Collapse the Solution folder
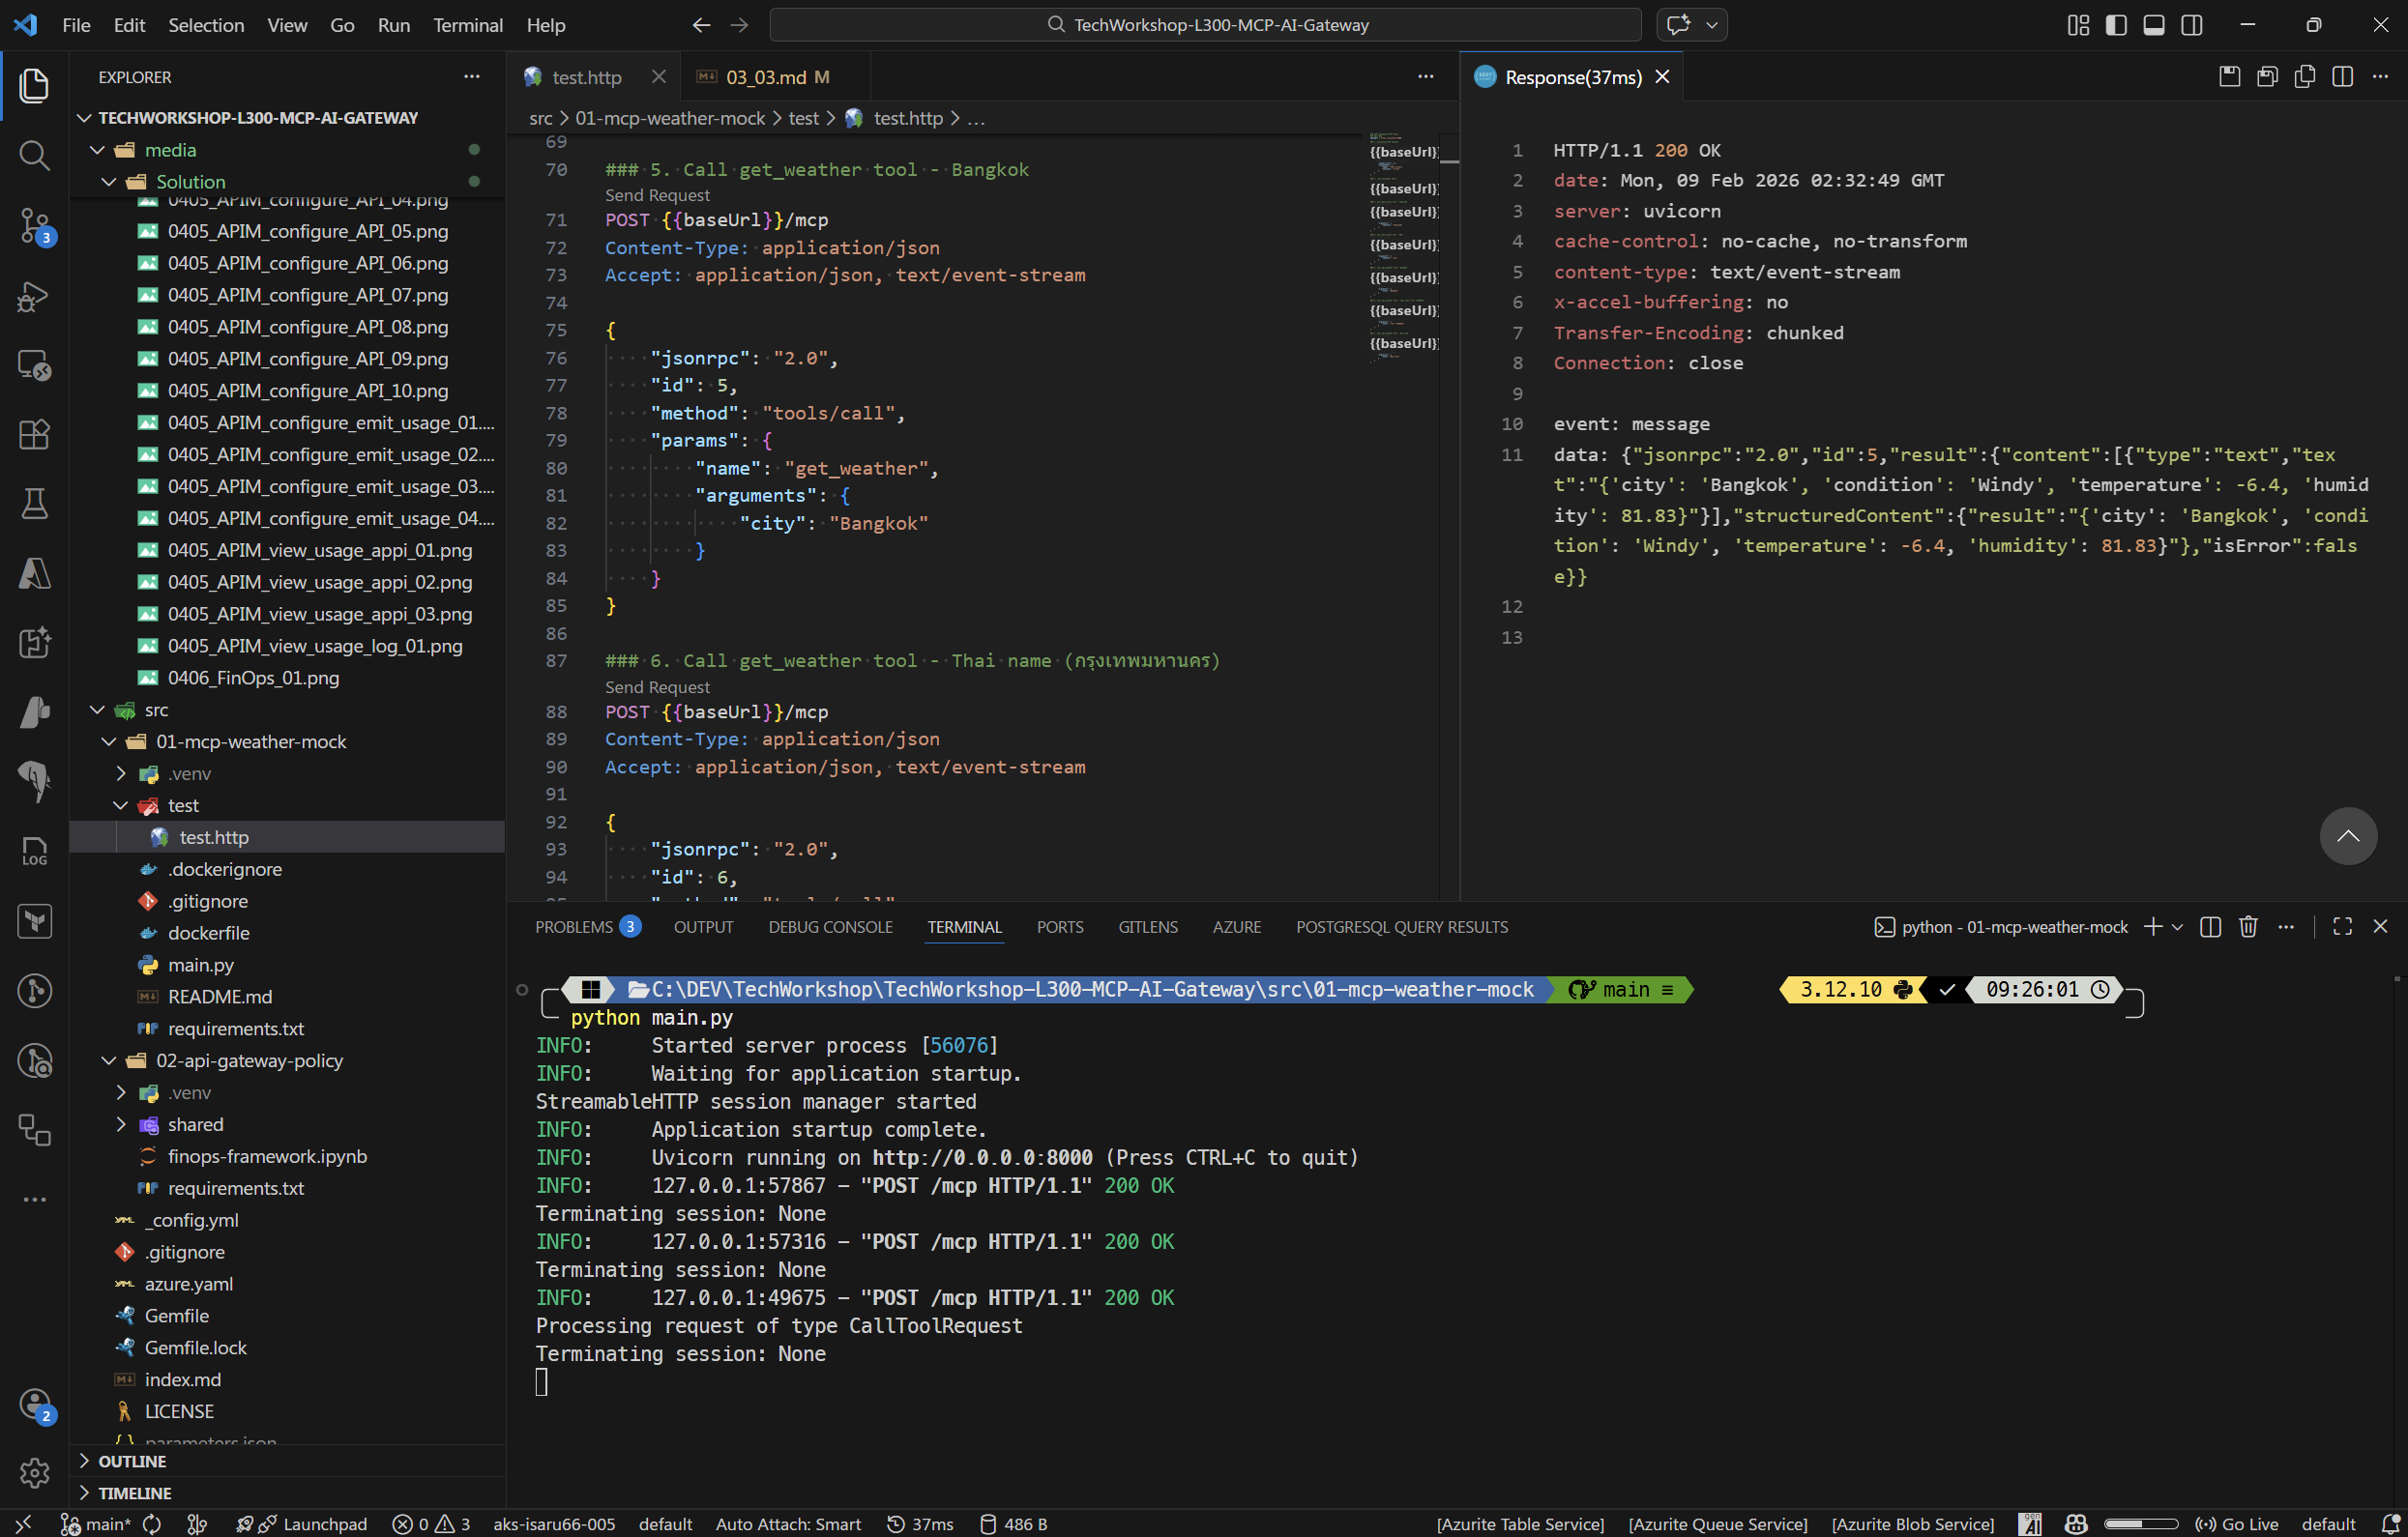This screenshot has height=1537, width=2408. pyautogui.click(x=109, y=182)
